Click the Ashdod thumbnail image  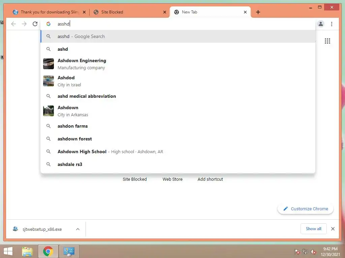49,81
